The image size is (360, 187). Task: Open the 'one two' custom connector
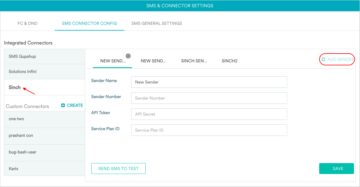(x=44, y=120)
